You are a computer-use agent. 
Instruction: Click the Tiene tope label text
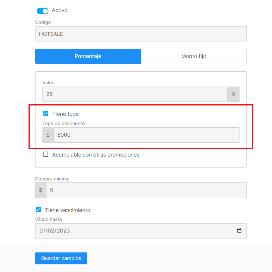66,114
